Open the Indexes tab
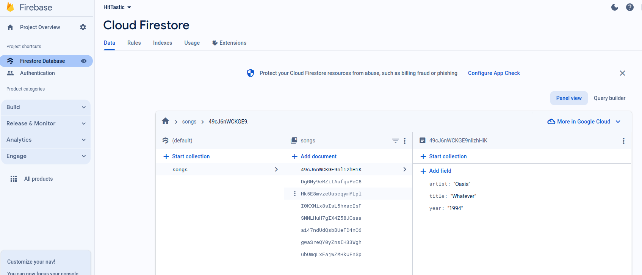 point(163,43)
